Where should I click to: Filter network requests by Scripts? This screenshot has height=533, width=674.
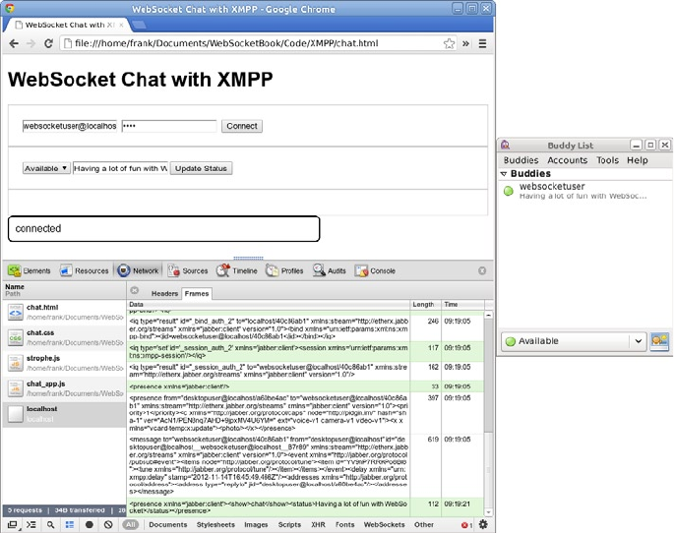[x=289, y=524]
